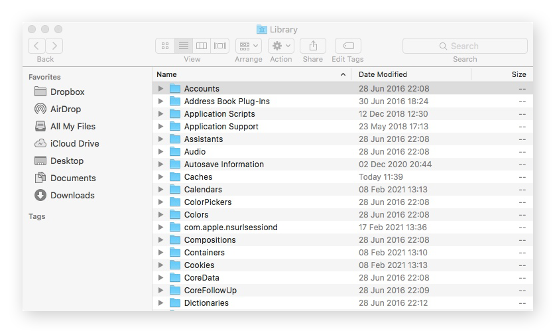This screenshot has height=333, width=555.
Task: Select the Autosave Information folder name
Action: coord(224,165)
